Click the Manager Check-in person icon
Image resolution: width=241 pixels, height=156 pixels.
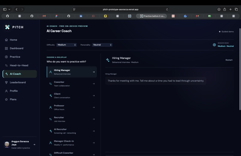point(51,143)
